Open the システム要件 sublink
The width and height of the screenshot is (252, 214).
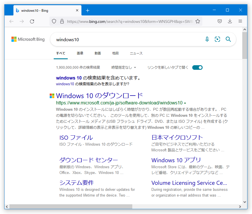77,183
